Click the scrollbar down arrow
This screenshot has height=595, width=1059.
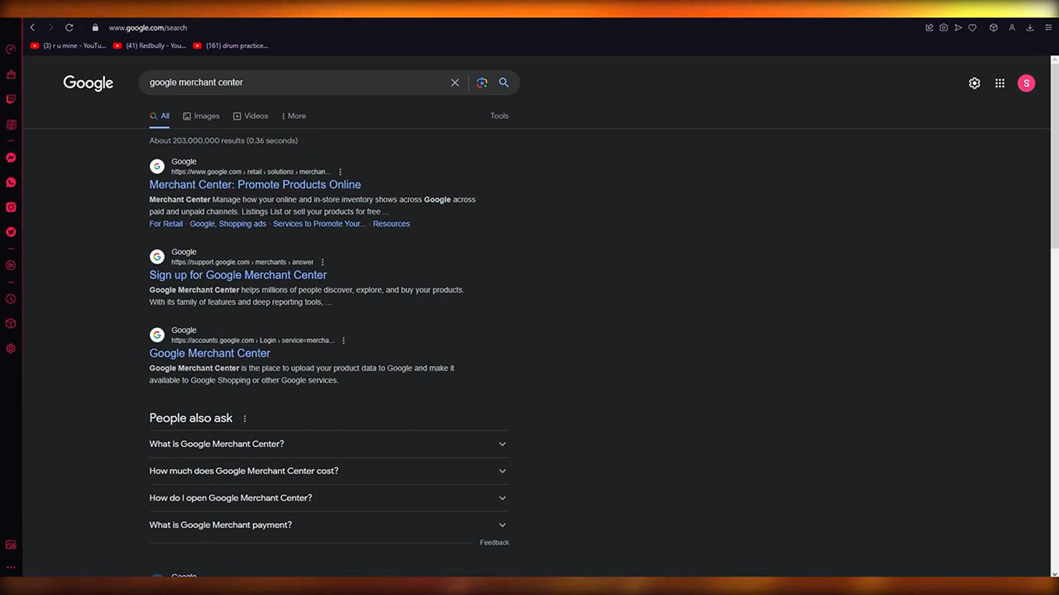1055,574
